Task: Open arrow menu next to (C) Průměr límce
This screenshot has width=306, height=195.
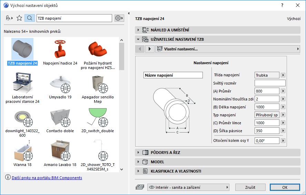Action: point(283,123)
